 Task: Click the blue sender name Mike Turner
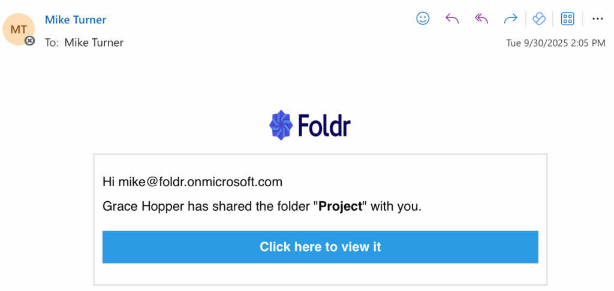point(76,20)
